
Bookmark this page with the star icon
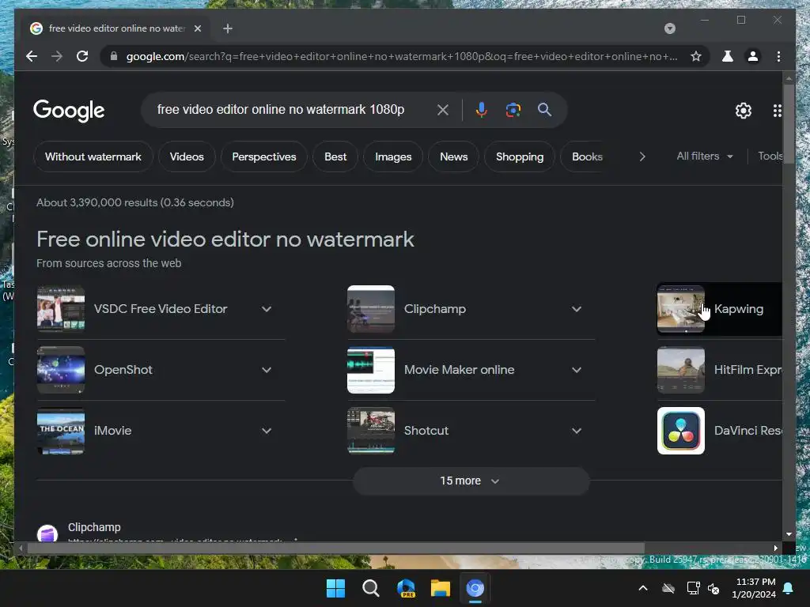696,56
